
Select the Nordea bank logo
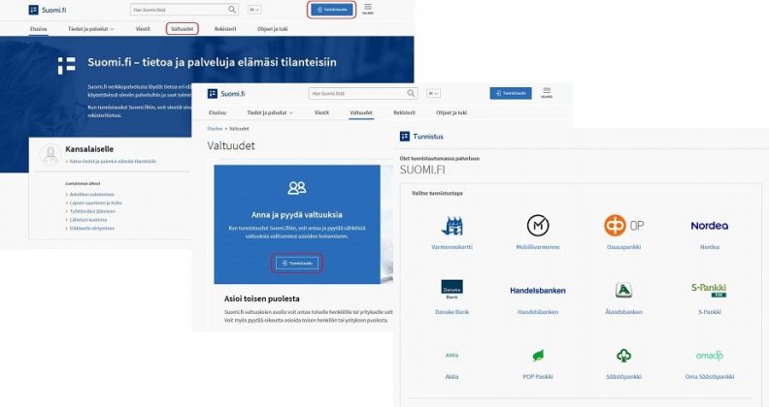pos(709,226)
